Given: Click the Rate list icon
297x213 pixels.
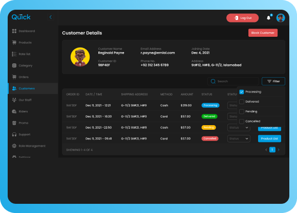Looking at the screenshot, I should pyautogui.click(x=14, y=54).
